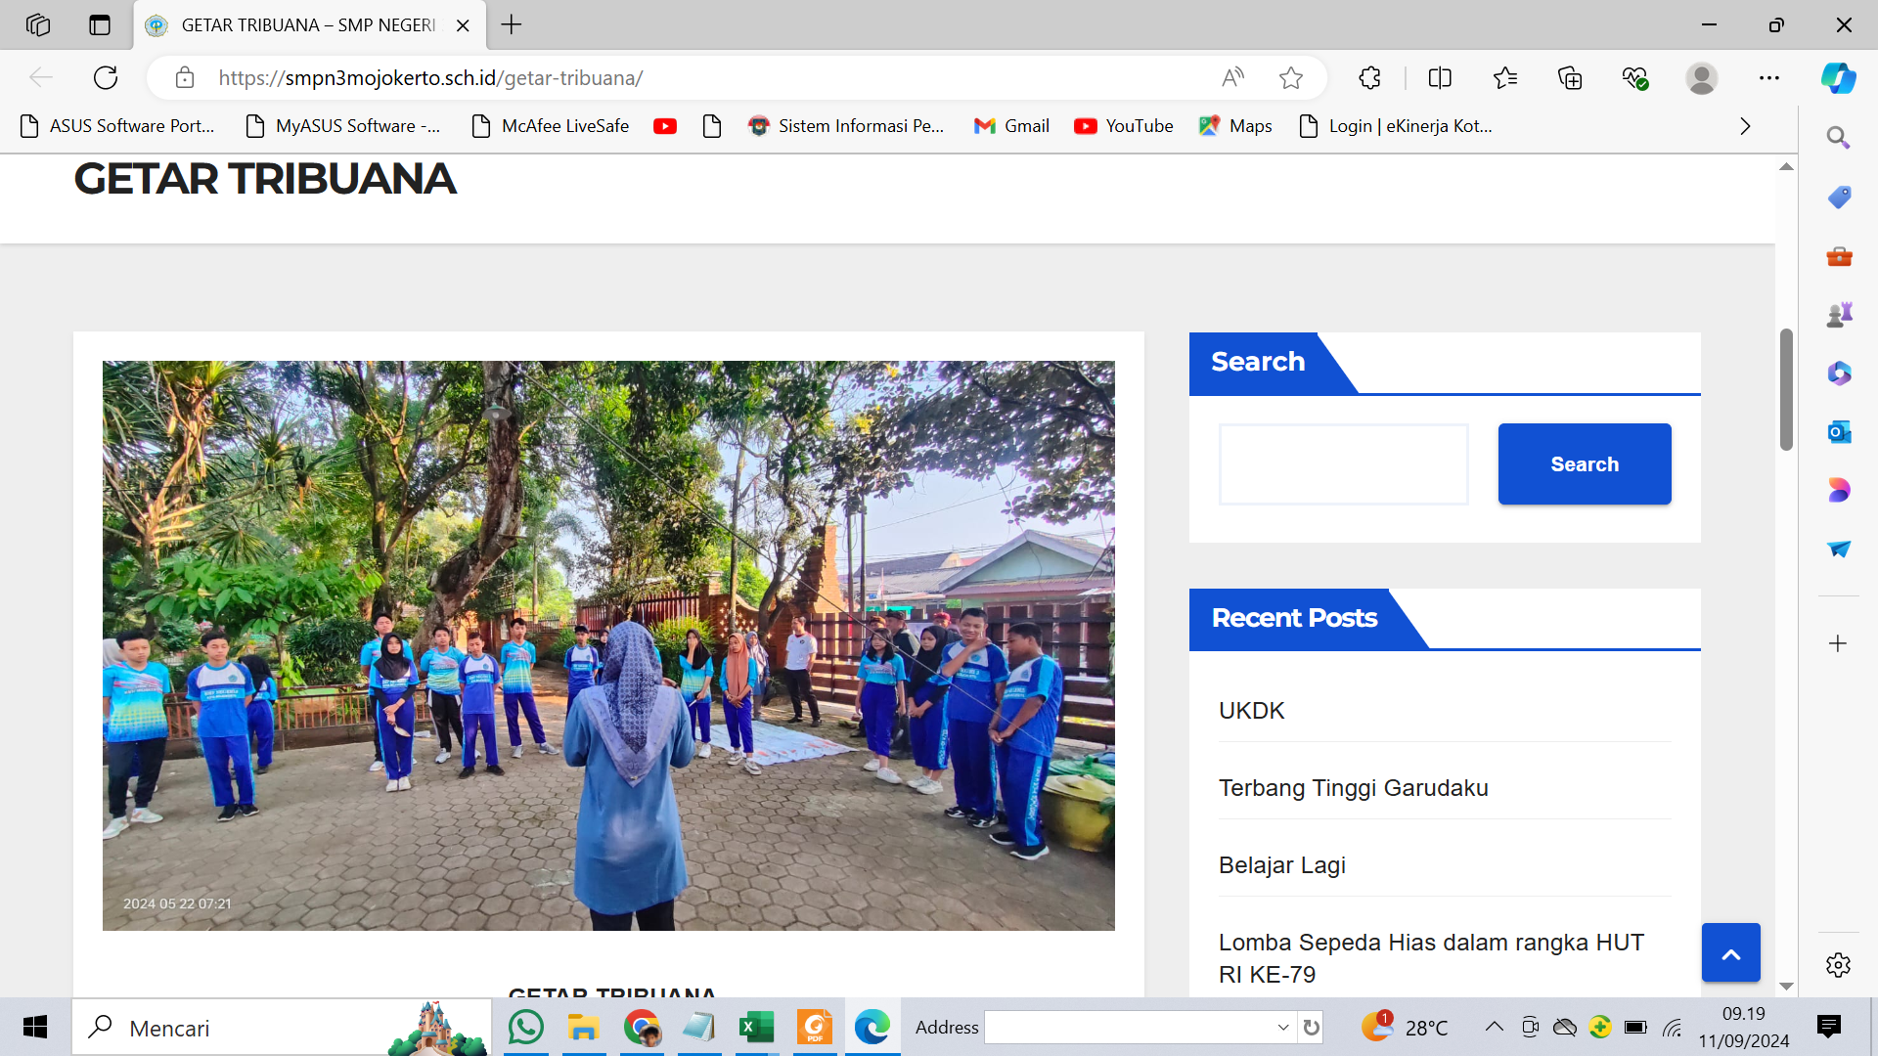Viewport: 1878px width, 1056px height.
Task: Open the Outlook icon in the sidebar
Action: (1839, 432)
